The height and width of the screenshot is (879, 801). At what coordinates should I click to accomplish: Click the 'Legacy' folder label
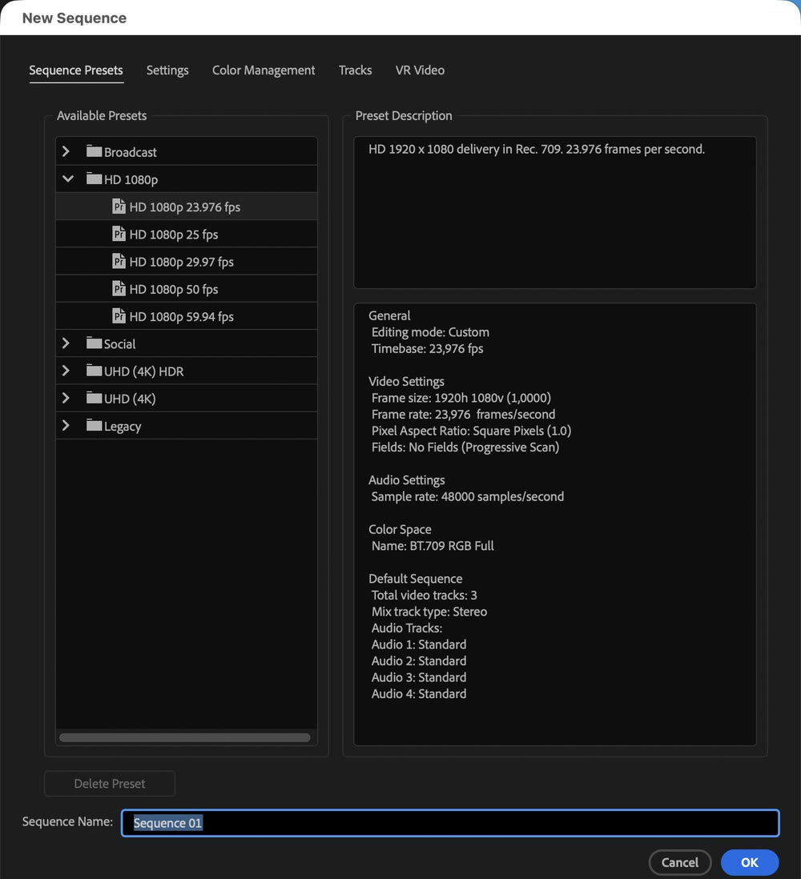pyautogui.click(x=123, y=426)
